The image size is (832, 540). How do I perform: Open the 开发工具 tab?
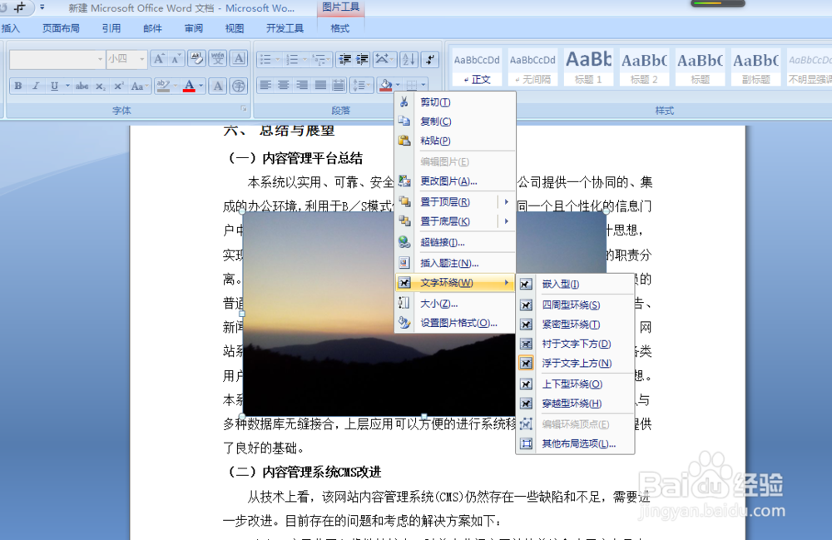285,28
